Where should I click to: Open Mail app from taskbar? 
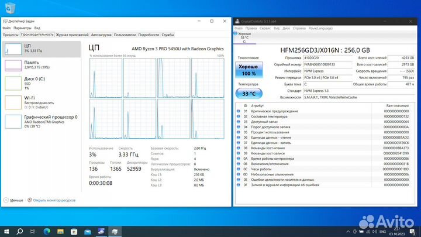pyautogui.click(x=88, y=231)
